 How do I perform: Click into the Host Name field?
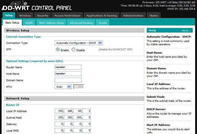(68, 74)
